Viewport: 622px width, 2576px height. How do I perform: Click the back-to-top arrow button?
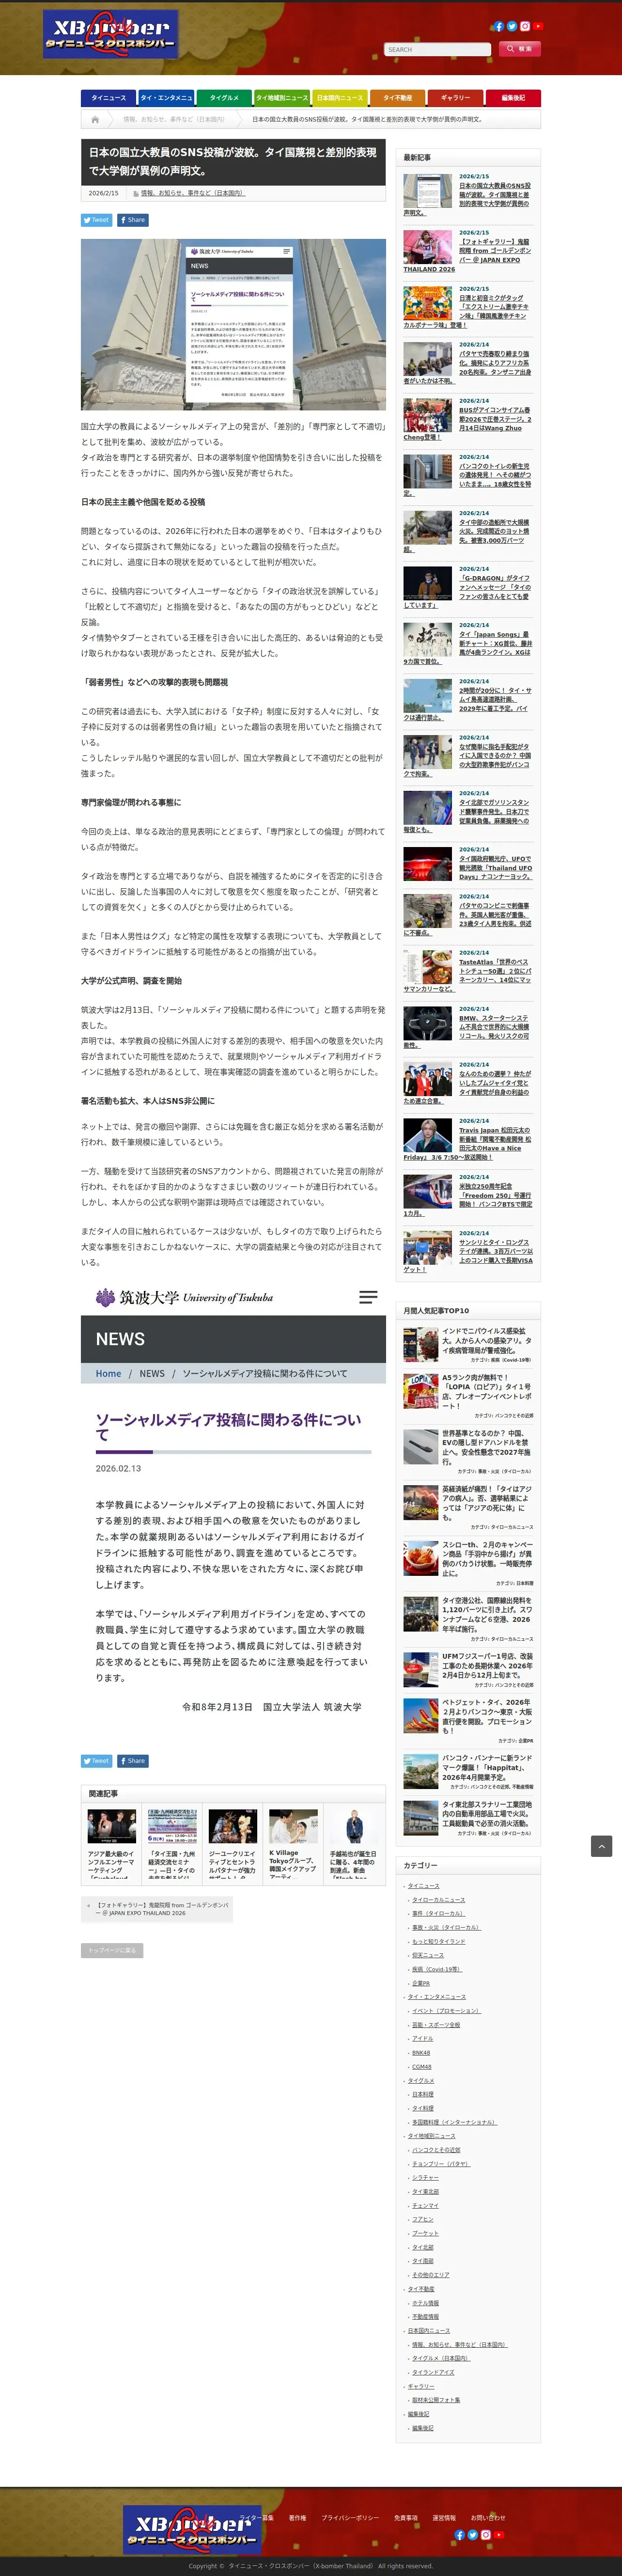click(601, 1846)
